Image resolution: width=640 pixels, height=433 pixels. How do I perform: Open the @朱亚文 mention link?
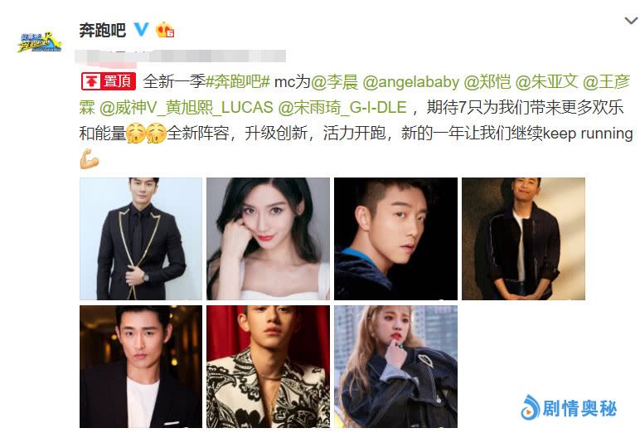tap(547, 81)
